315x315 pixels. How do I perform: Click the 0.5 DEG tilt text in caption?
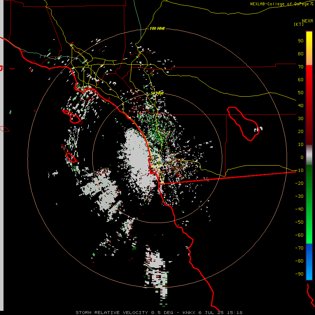[x=162, y=313]
